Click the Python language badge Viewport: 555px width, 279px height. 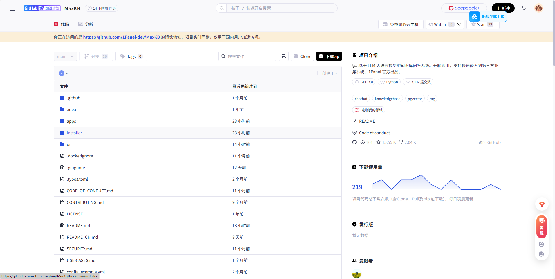389,82
